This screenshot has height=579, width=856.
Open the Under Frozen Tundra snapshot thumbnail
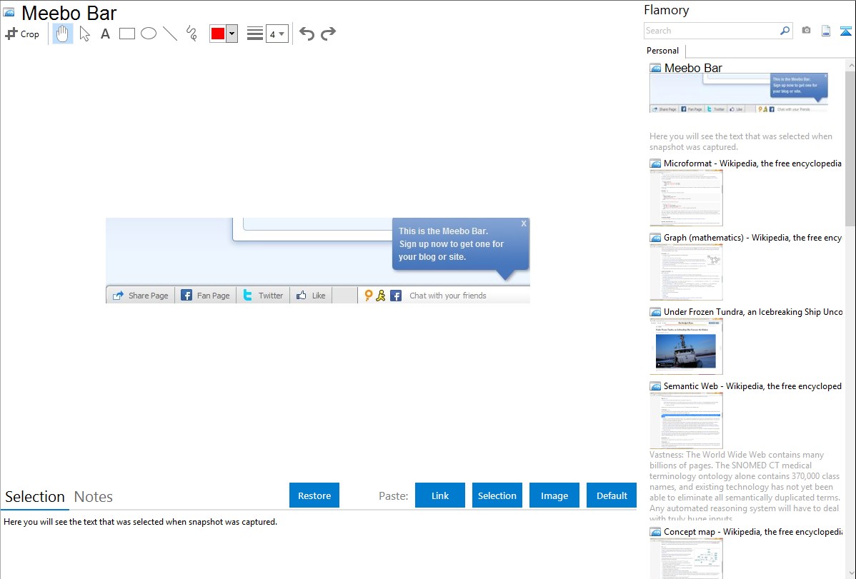(x=686, y=346)
